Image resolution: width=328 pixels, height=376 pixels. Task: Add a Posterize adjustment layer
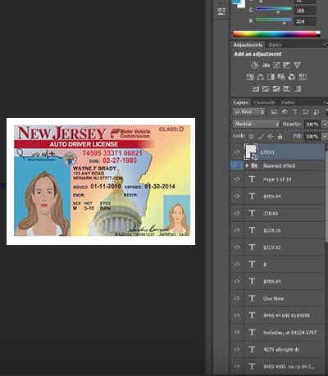click(266, 88)
